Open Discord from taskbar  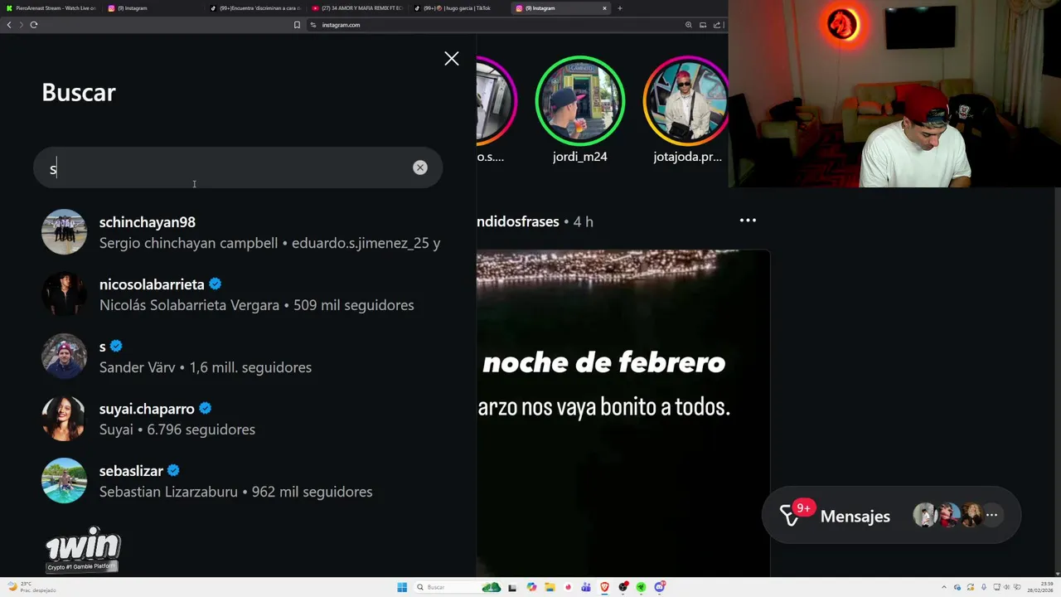pos(660,587)
